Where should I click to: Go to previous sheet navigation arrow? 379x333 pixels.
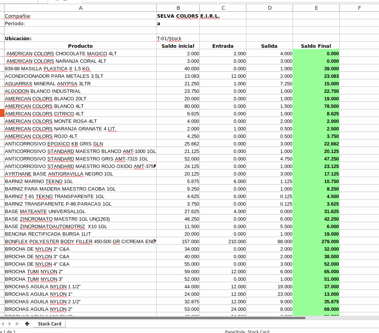click(x=3, y=324)
